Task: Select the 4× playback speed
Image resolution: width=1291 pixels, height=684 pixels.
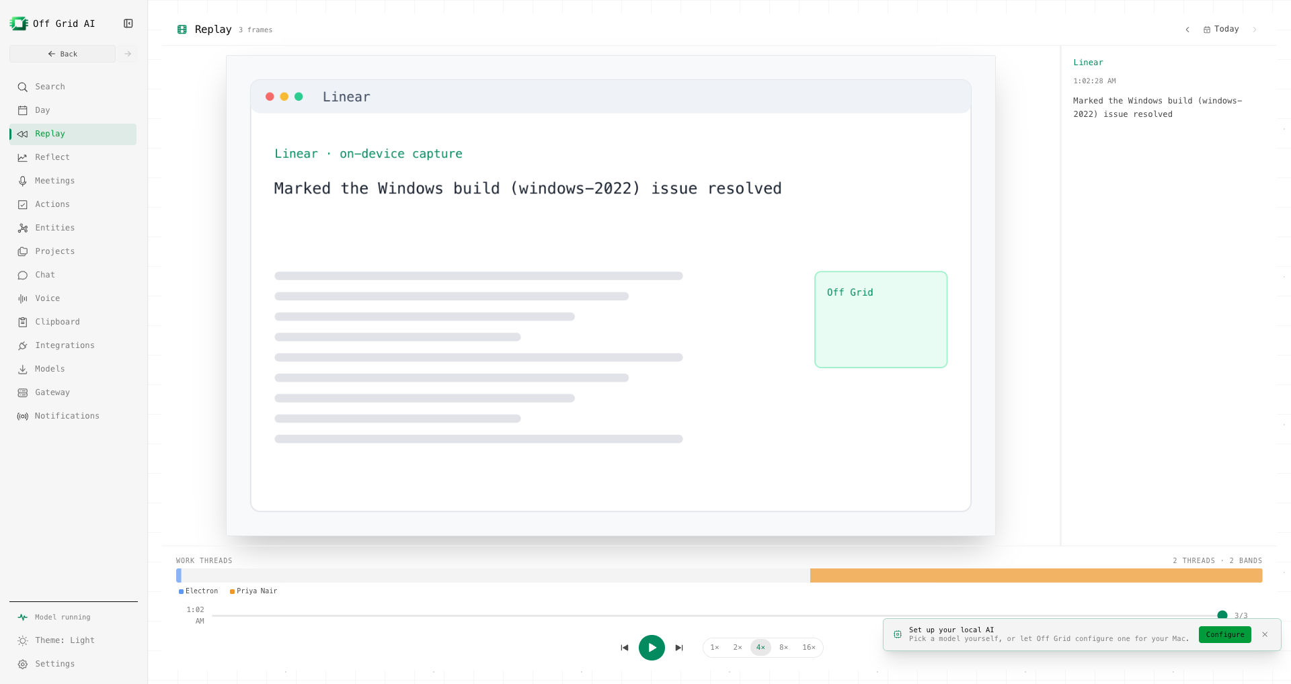Action: point(760,648)
